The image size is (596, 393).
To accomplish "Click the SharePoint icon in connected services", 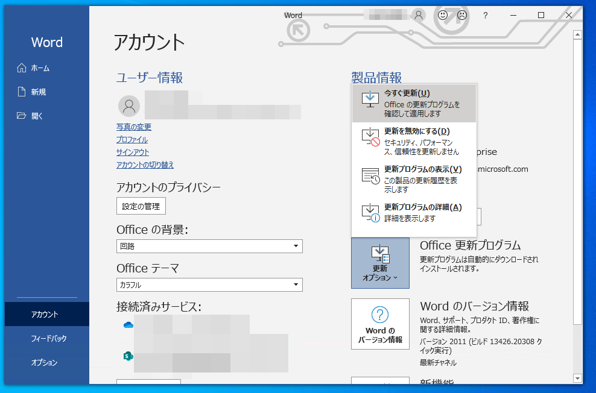I will pyautogui.click(x=128, y=356).
